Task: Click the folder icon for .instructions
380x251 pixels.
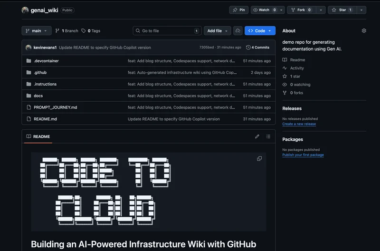Action: 28,84
